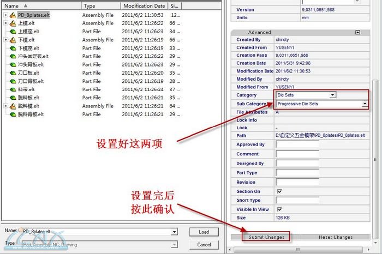The height and width of the screenshot is (254, 382).
Task: Open the file Type dropdown arrow
Action: [174, 245]
